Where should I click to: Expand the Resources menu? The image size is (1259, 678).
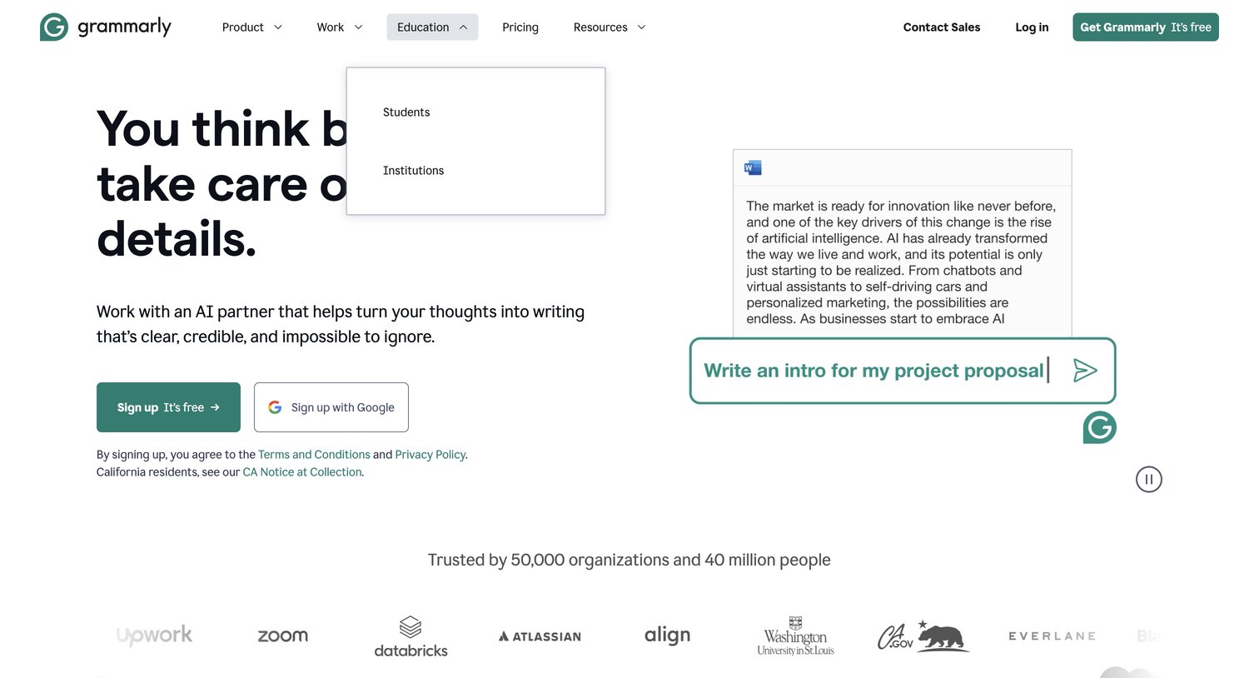(x=610, y=27)
